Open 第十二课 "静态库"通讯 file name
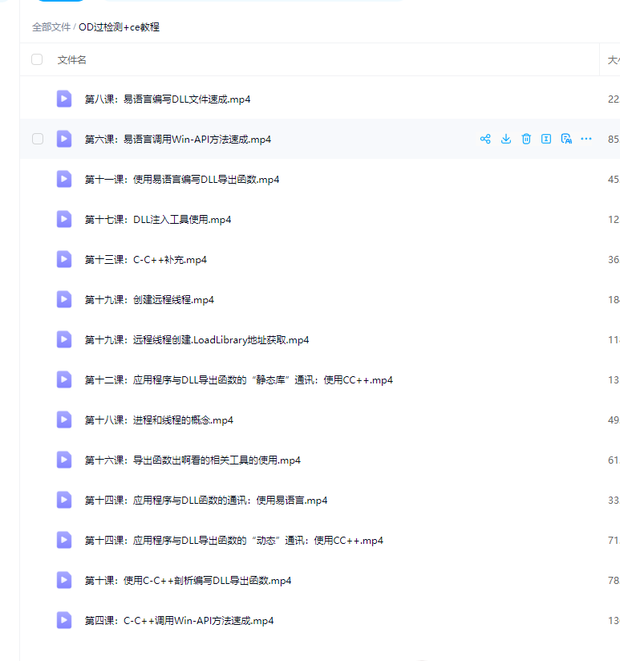Image resolution: width=620 pixels, height=661 pixels. click(x=238, y=379)
